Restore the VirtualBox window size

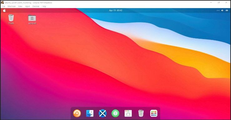(219, 2)
